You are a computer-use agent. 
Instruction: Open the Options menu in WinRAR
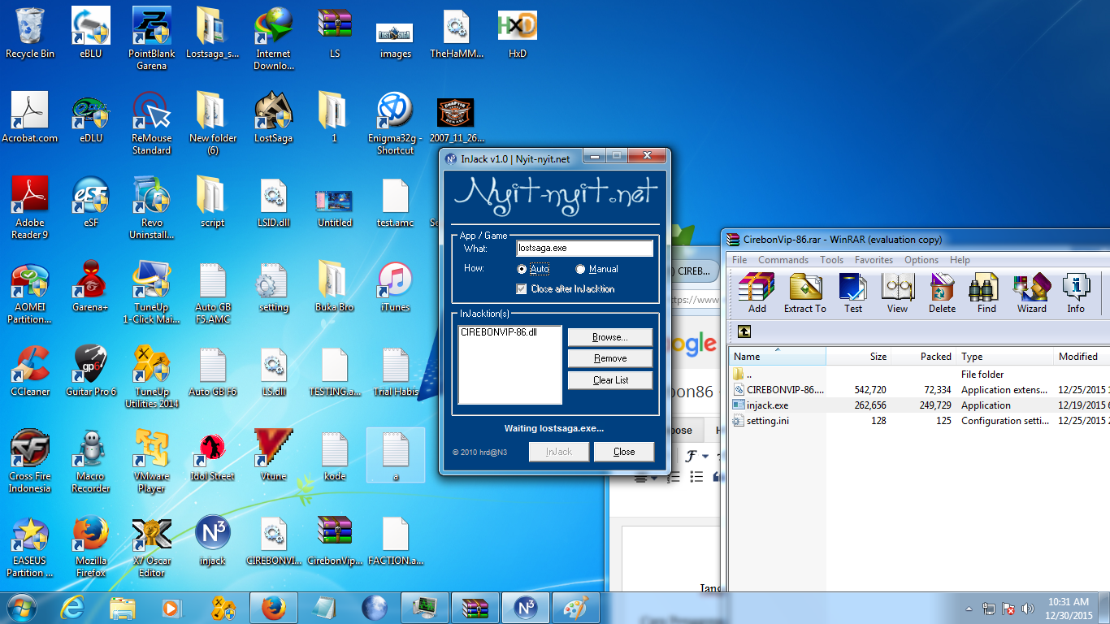point(921,260)
